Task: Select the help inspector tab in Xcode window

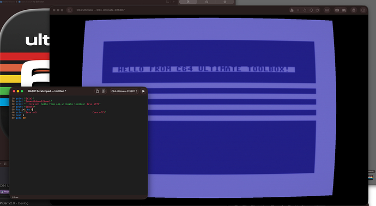Action: coord(225,2)
